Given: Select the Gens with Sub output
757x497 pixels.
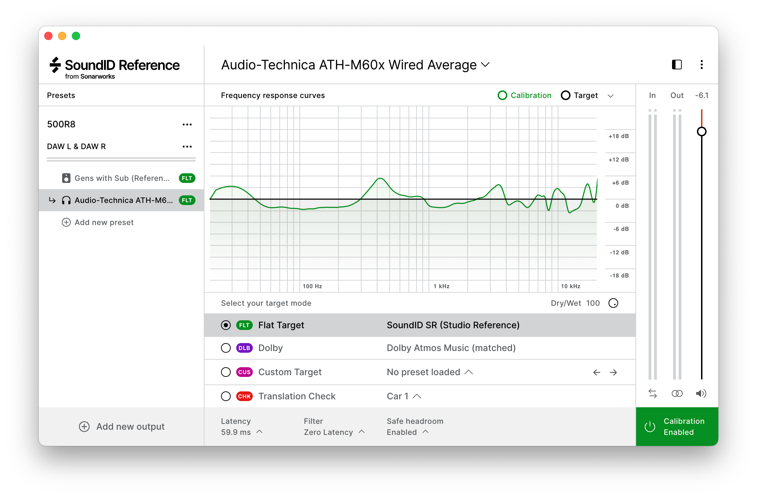Looking at the screenshot, I should click(122, 178).
